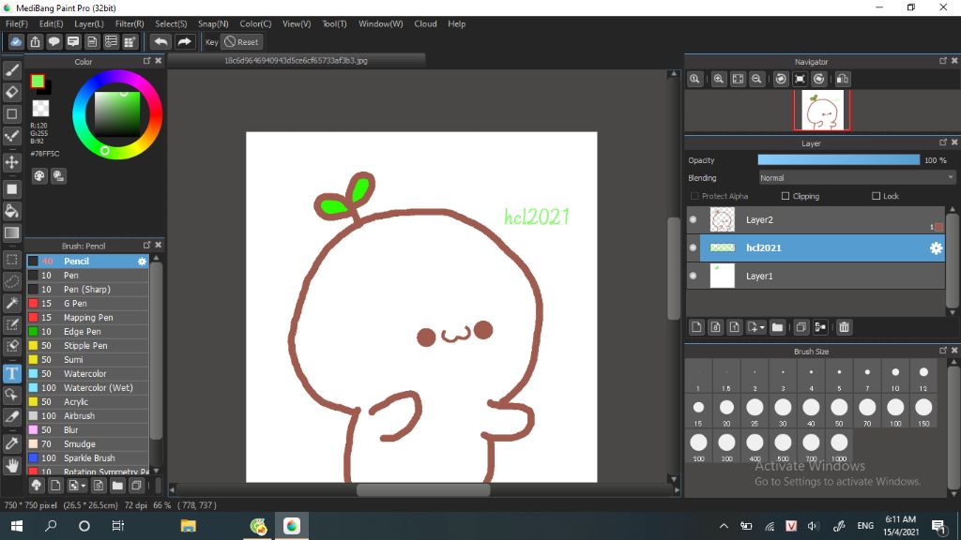Select the Layer1 layer row
The width and height of the screenshot is (961, 540).
(816, 277)
